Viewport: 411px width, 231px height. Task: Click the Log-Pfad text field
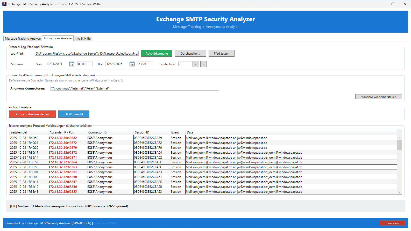click(87, 54)
